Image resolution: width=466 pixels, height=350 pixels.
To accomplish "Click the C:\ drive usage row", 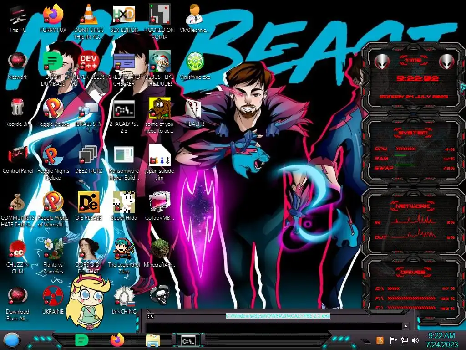I will pos(414,288).
